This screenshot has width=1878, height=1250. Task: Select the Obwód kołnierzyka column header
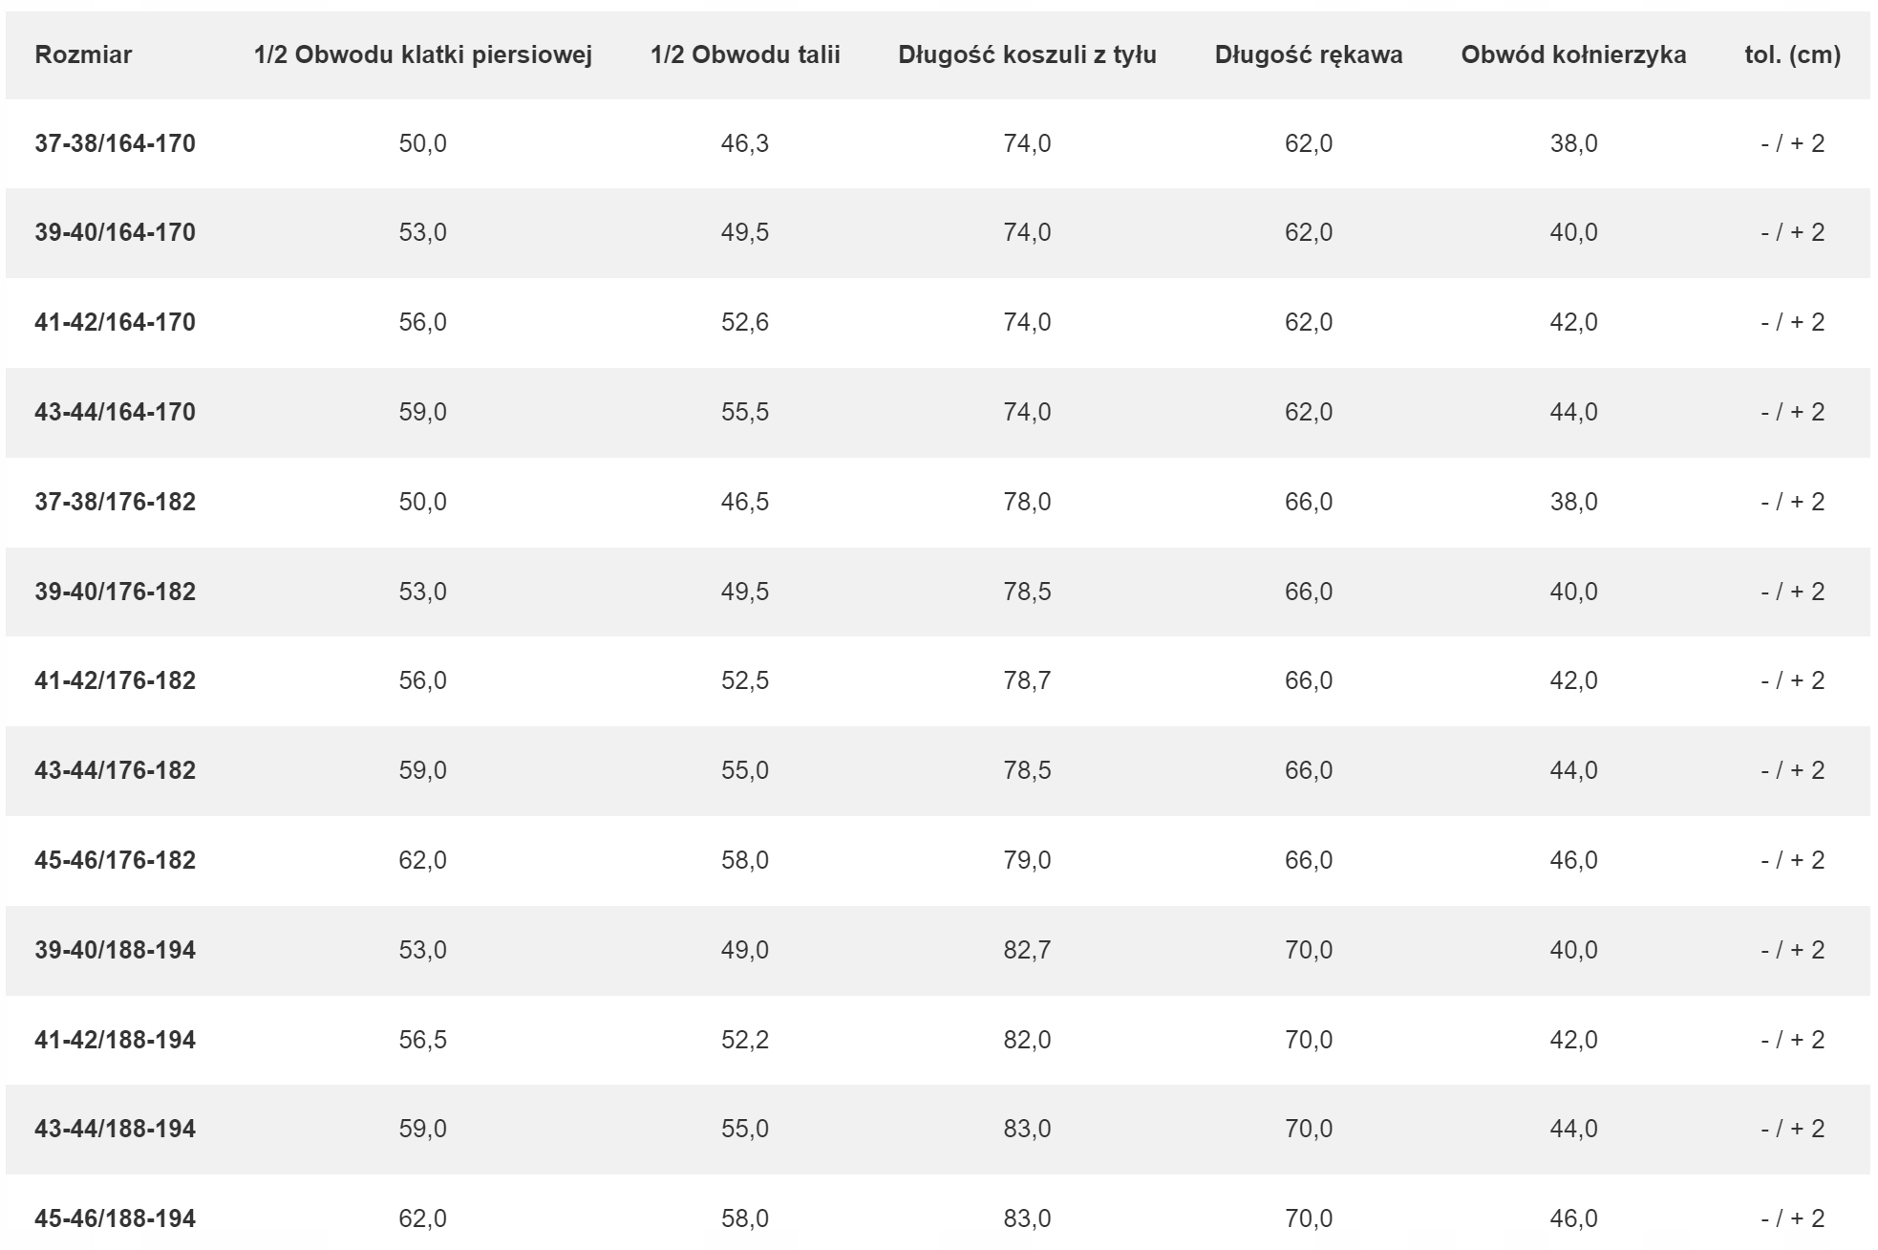click(x=1573, y=54)
